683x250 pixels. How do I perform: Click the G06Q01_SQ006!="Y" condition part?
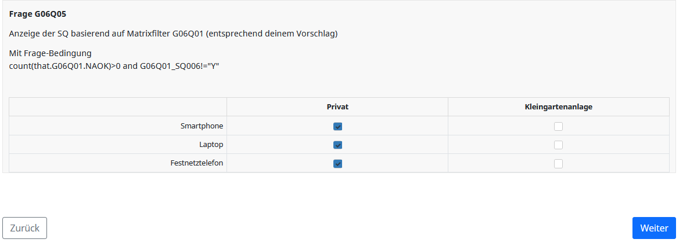pos(179,65)
